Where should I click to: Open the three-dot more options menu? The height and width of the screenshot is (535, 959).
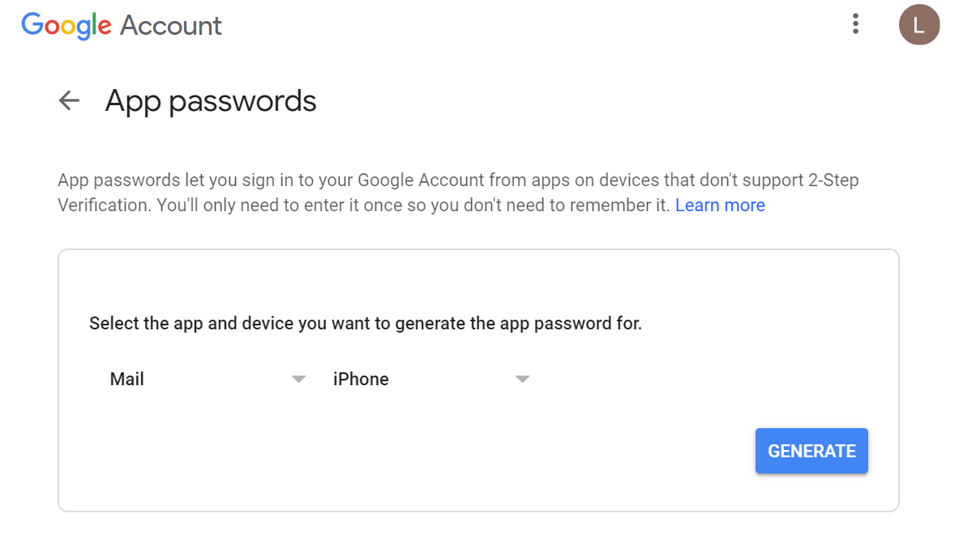coord(855,24)
